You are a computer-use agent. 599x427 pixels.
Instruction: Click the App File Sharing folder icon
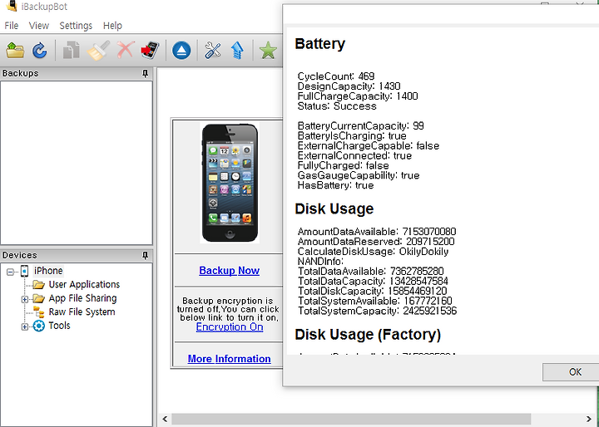pyautogui.click(x=38, y=298)
